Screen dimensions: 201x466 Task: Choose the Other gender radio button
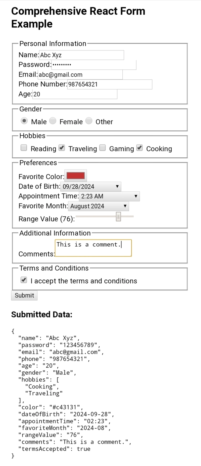click(89, 121)
